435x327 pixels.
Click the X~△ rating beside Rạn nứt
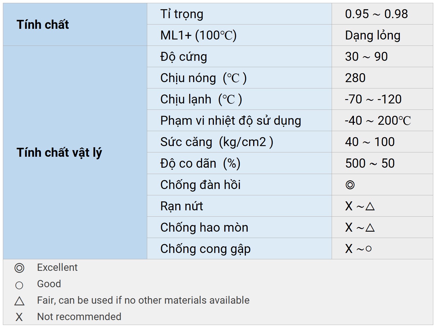click(x=360, y=206)
